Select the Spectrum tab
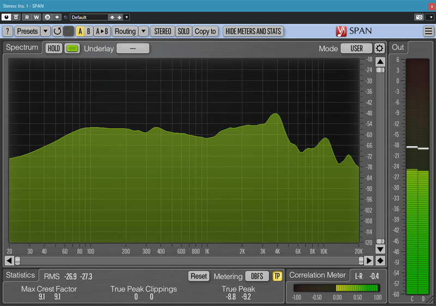The height and width of the screenshot is (306, 436). click(22, 47)
